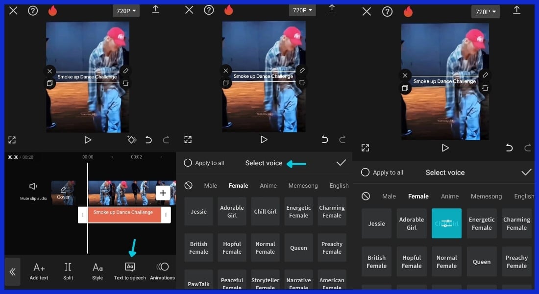This screenshot has width=539, height=294.
Task: Edit the video Cover thumbnail
Action: click(63, 193)
